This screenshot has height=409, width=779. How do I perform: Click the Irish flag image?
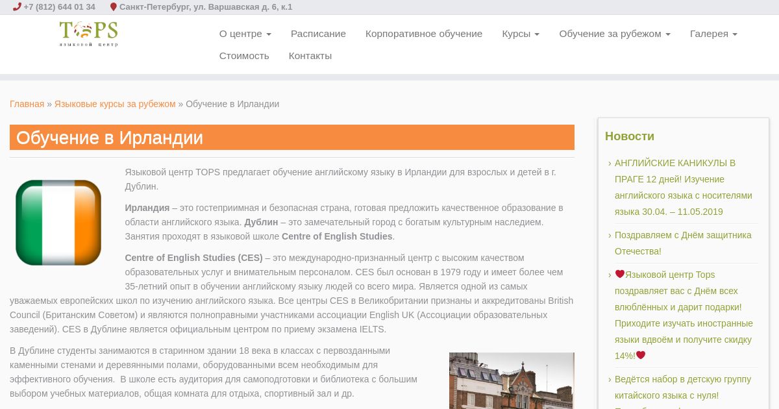point(58,223)
